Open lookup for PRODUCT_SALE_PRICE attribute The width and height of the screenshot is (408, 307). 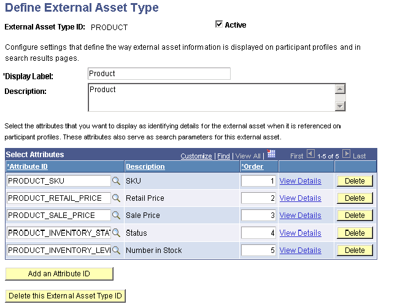point(116,216)
